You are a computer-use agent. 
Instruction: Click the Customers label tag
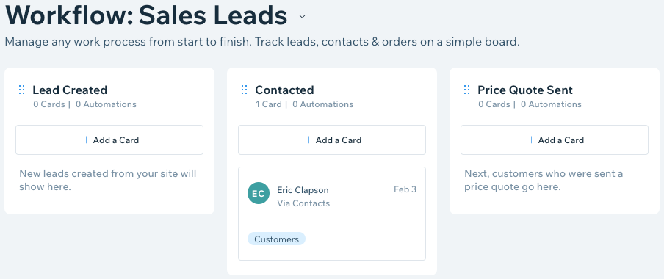276,239
